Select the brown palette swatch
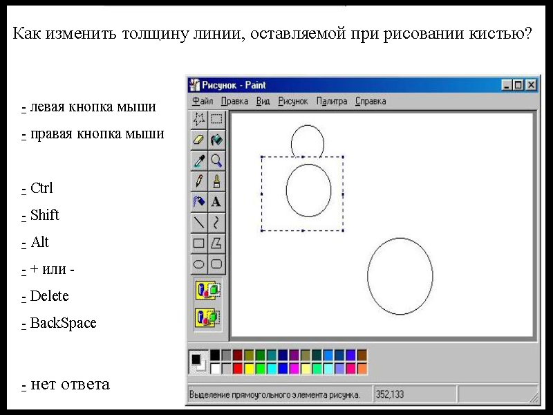The image size is (553, 415). (362, 355)
